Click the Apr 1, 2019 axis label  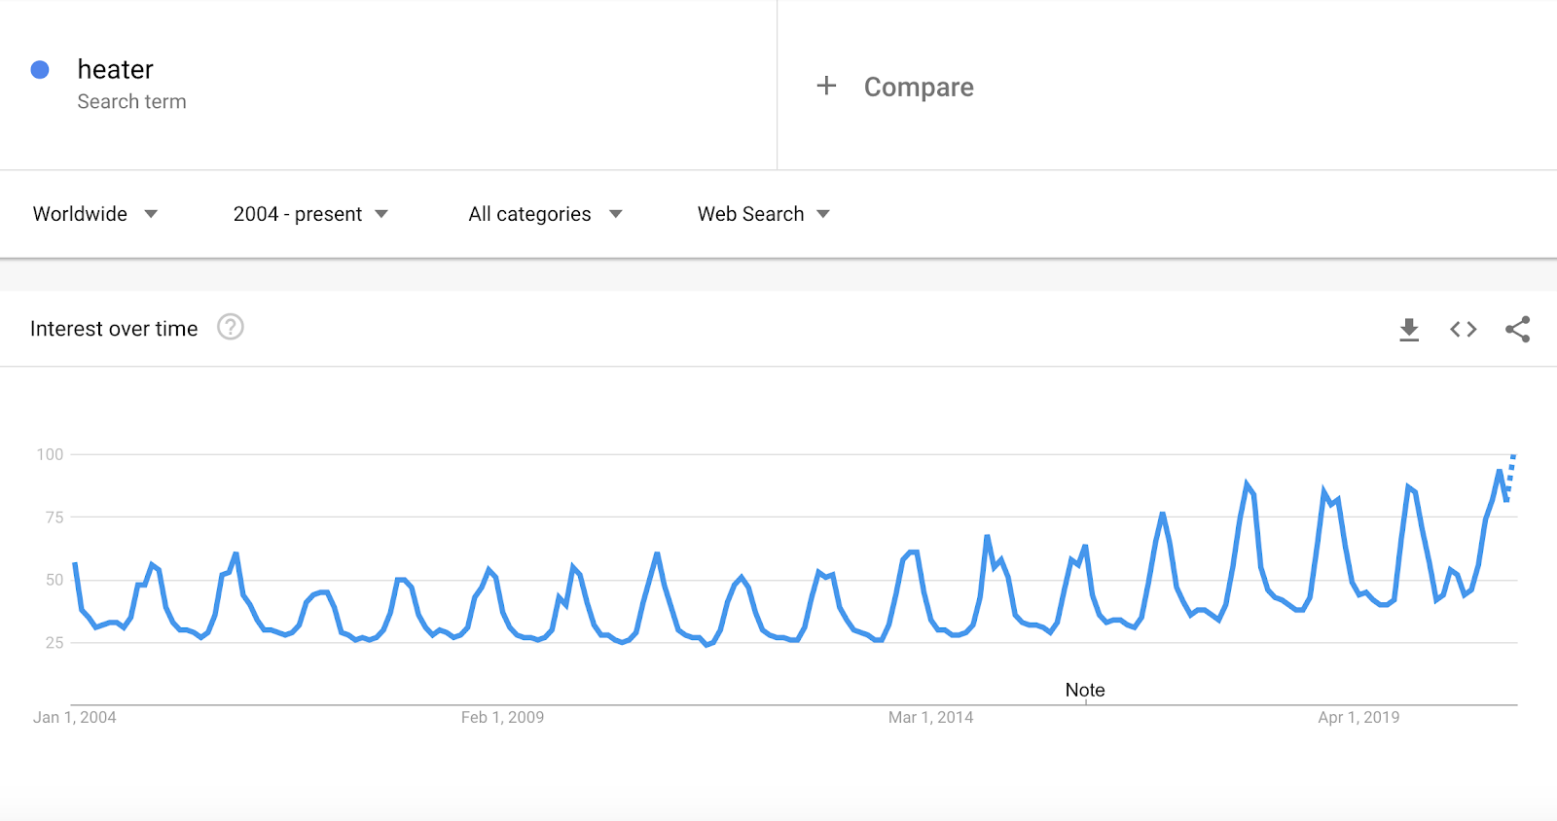(1358, 717)
